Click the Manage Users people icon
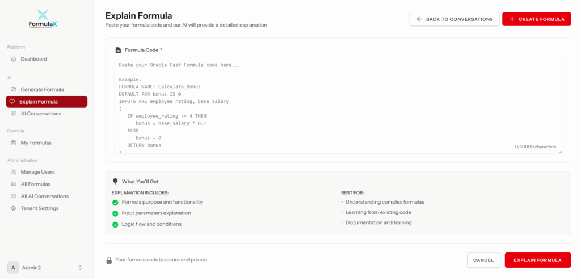This screenshot has height=279, width=581. point(14,172)
